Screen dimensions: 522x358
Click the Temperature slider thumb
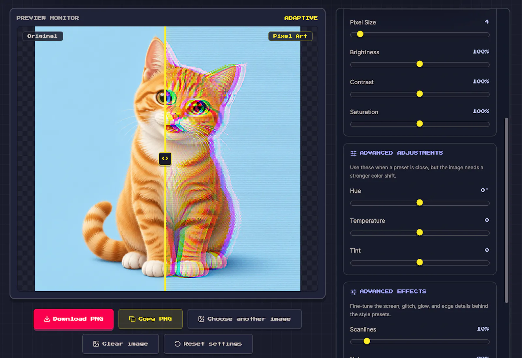point(420,233)
